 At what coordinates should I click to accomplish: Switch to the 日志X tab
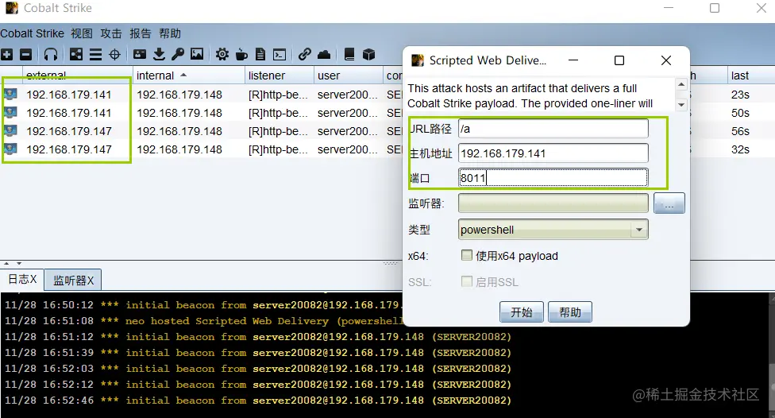coord(23,280)
